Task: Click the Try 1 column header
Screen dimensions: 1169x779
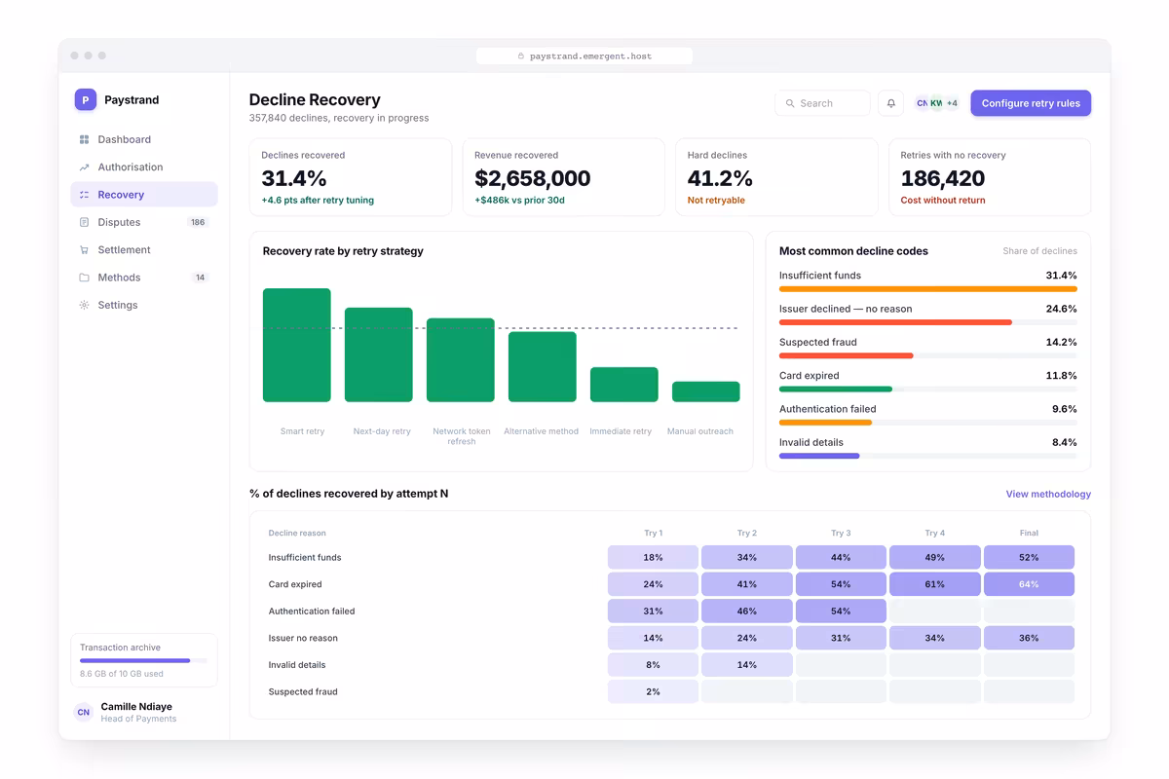Action: click(653, 534)
